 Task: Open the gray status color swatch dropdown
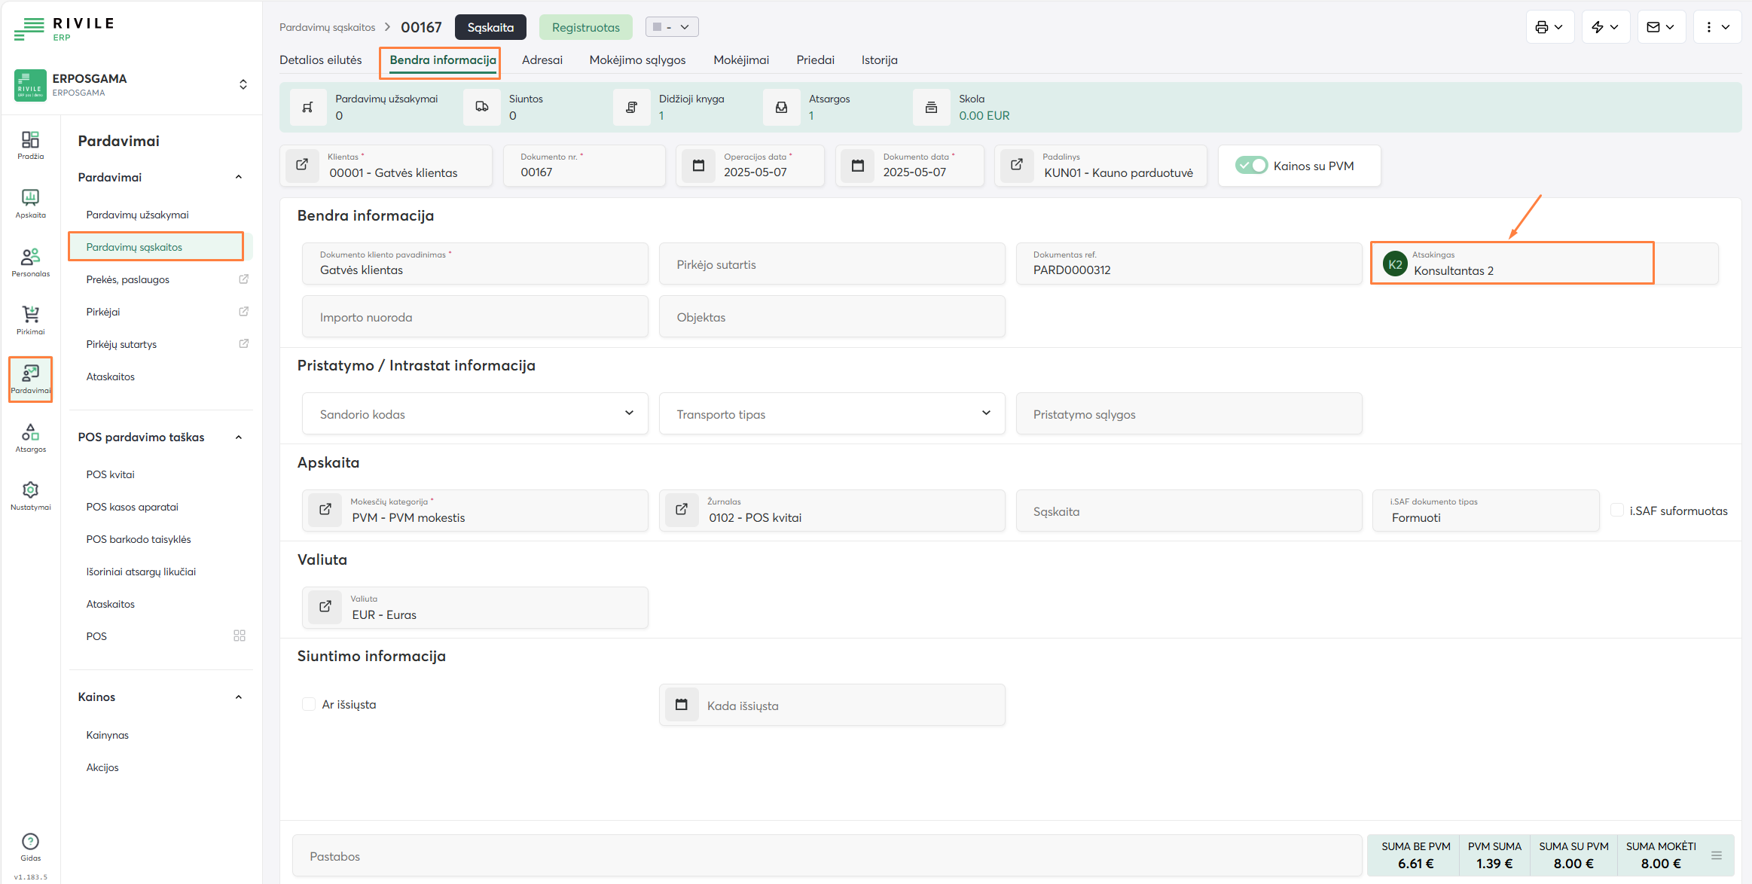[671, 27]
